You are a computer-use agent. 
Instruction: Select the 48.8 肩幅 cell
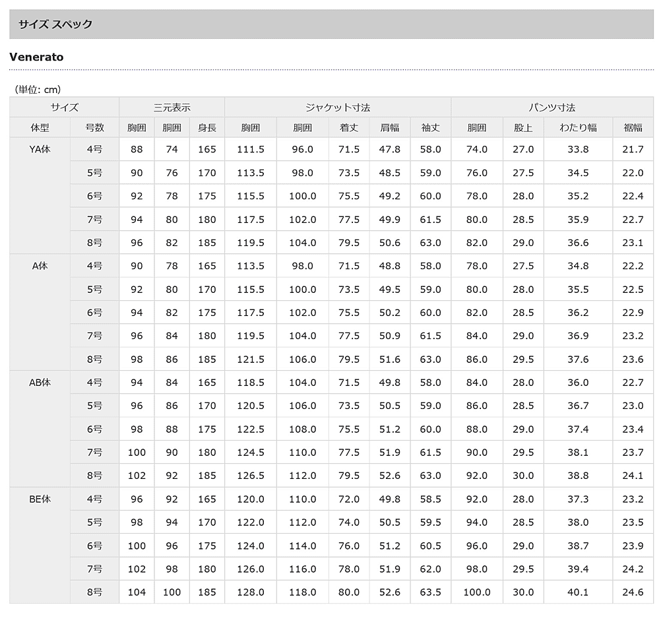(389, 266)
